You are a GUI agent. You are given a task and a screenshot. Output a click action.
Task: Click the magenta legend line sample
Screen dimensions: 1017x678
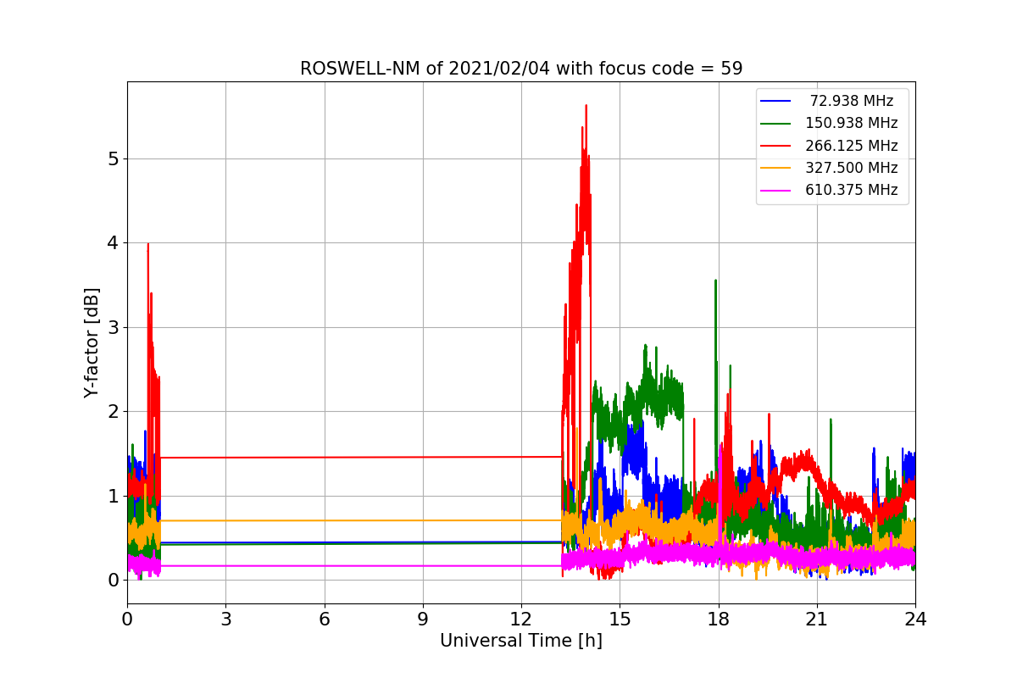coord(776,191)
